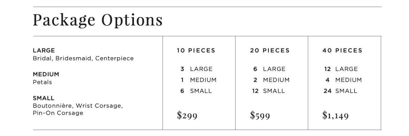
Task: Click the LARGE category label
Action: (44, 51)
